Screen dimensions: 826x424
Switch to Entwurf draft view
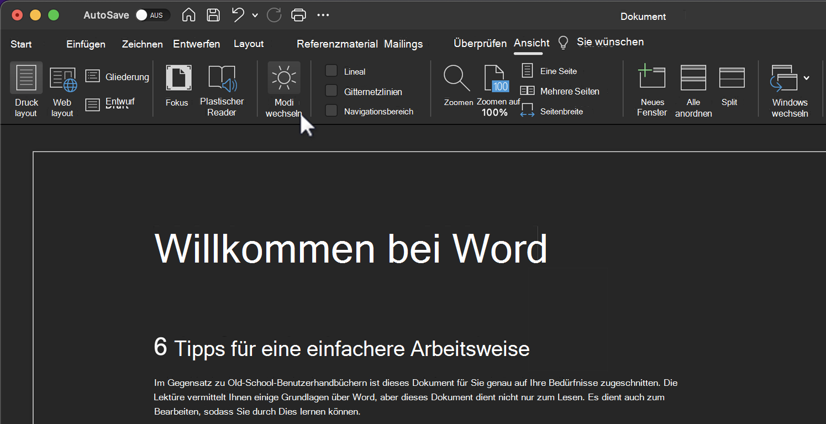[110, 103]
